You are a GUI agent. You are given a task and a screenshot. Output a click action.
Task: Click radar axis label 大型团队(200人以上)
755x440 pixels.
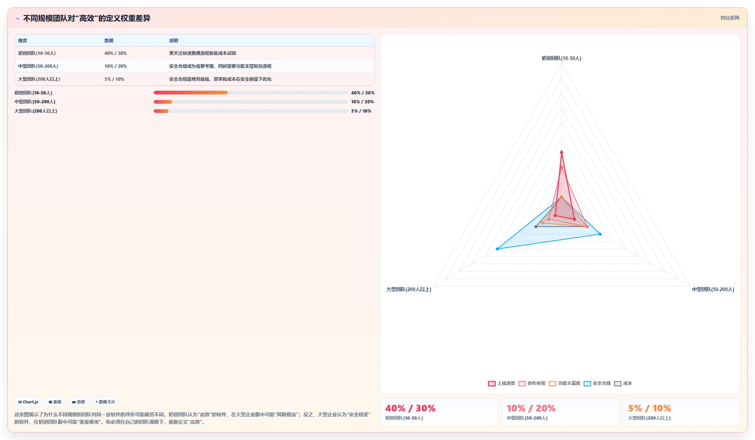coord(409,289)
